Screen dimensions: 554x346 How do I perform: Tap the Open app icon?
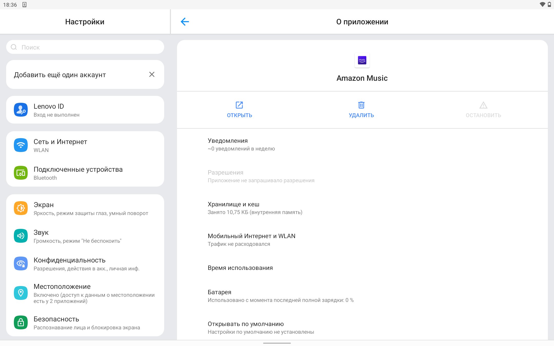click(239, 105)
